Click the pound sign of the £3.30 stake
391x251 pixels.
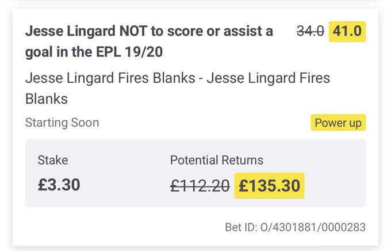pyautogui.click(x=42, y=185)
